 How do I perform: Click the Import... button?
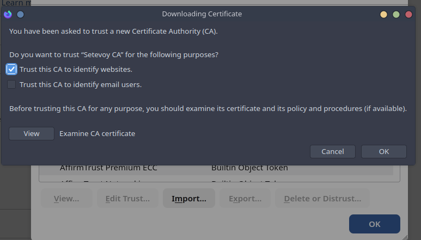(189, 199)
